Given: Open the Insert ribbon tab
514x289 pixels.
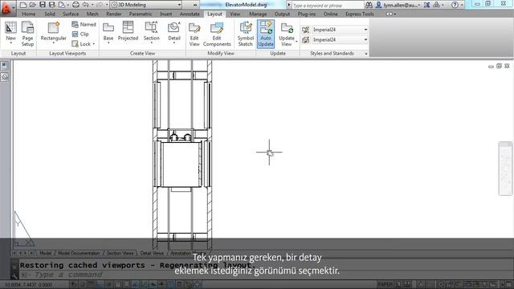Looking at the screenshot, I should [x=166, y=14].
